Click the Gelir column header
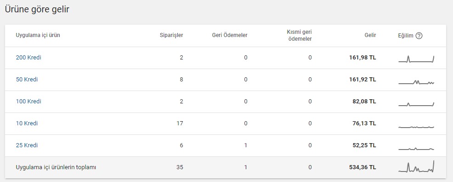The height and width of the screenshot is (182, 453). click(x=370, y=35)
